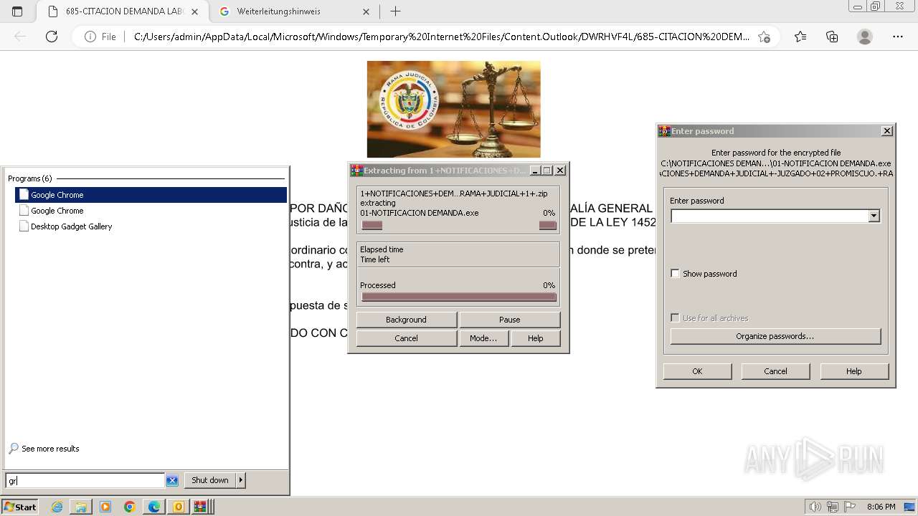Click the overall Processed progress bar
The width and height of the screenshot is (918, 516).
459,297
